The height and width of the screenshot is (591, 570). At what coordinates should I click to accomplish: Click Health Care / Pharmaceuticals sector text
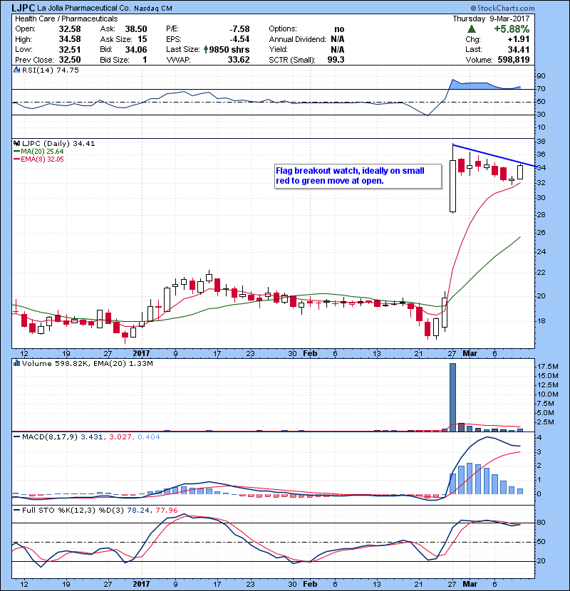66,19
